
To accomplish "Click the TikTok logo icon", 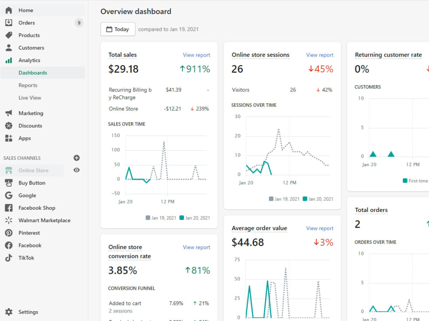I will pos(9,258).
